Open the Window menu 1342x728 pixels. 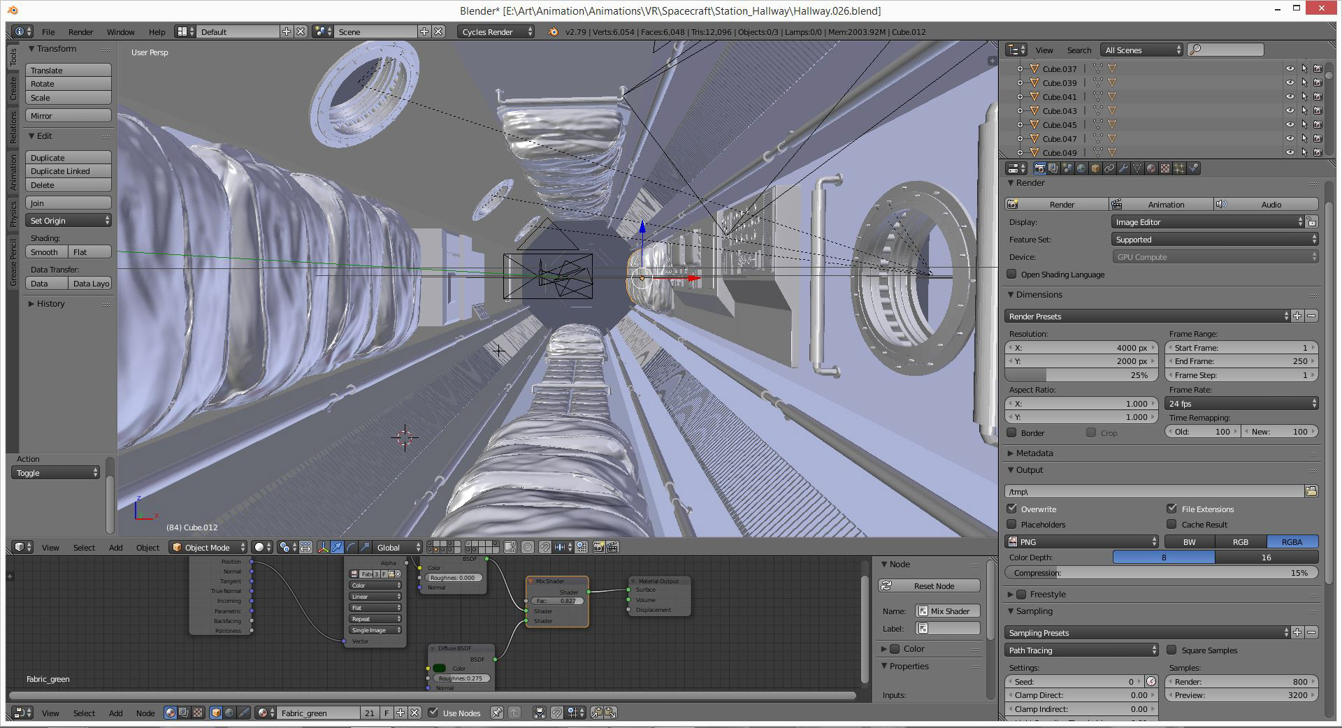click(120, 31)
